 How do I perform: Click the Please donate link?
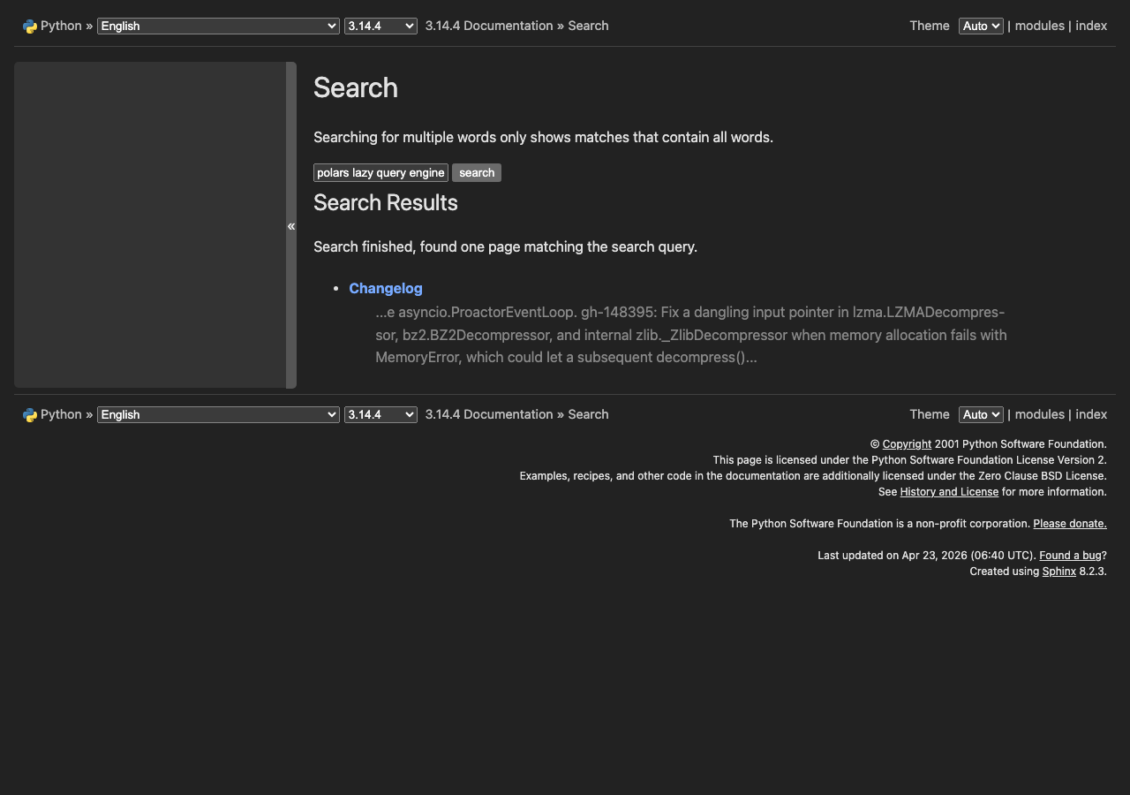click(1069, 523)
